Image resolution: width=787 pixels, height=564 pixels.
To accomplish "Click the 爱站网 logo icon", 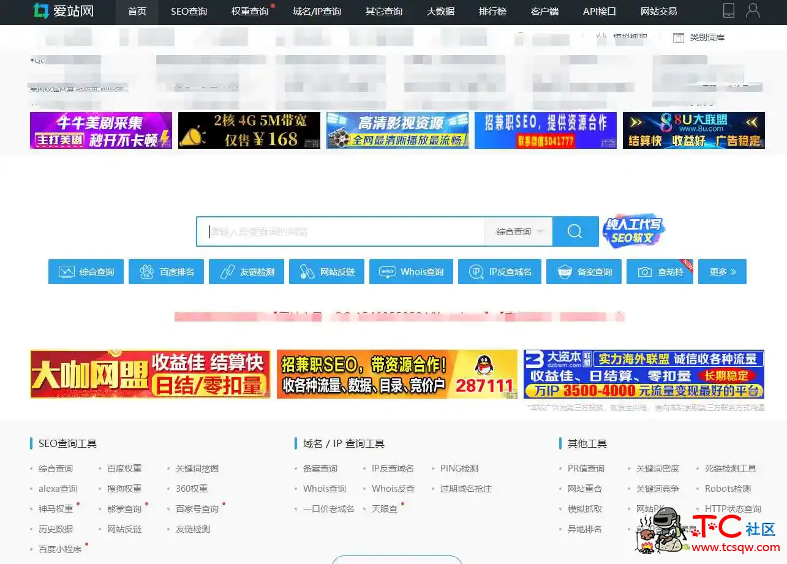I will coord(41,10).
